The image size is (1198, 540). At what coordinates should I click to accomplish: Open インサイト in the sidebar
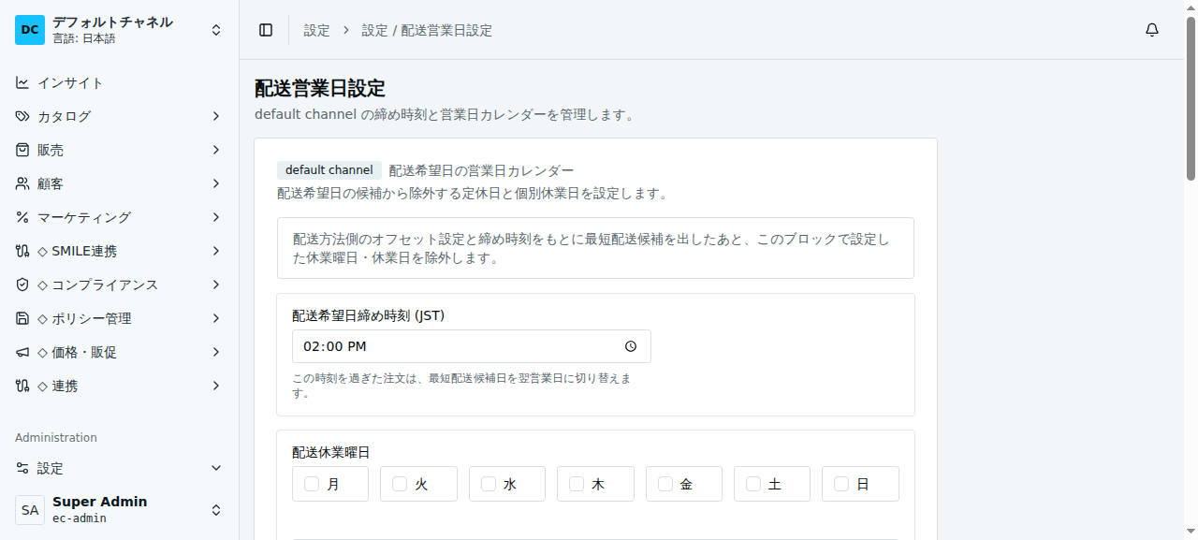coord(120,82)
